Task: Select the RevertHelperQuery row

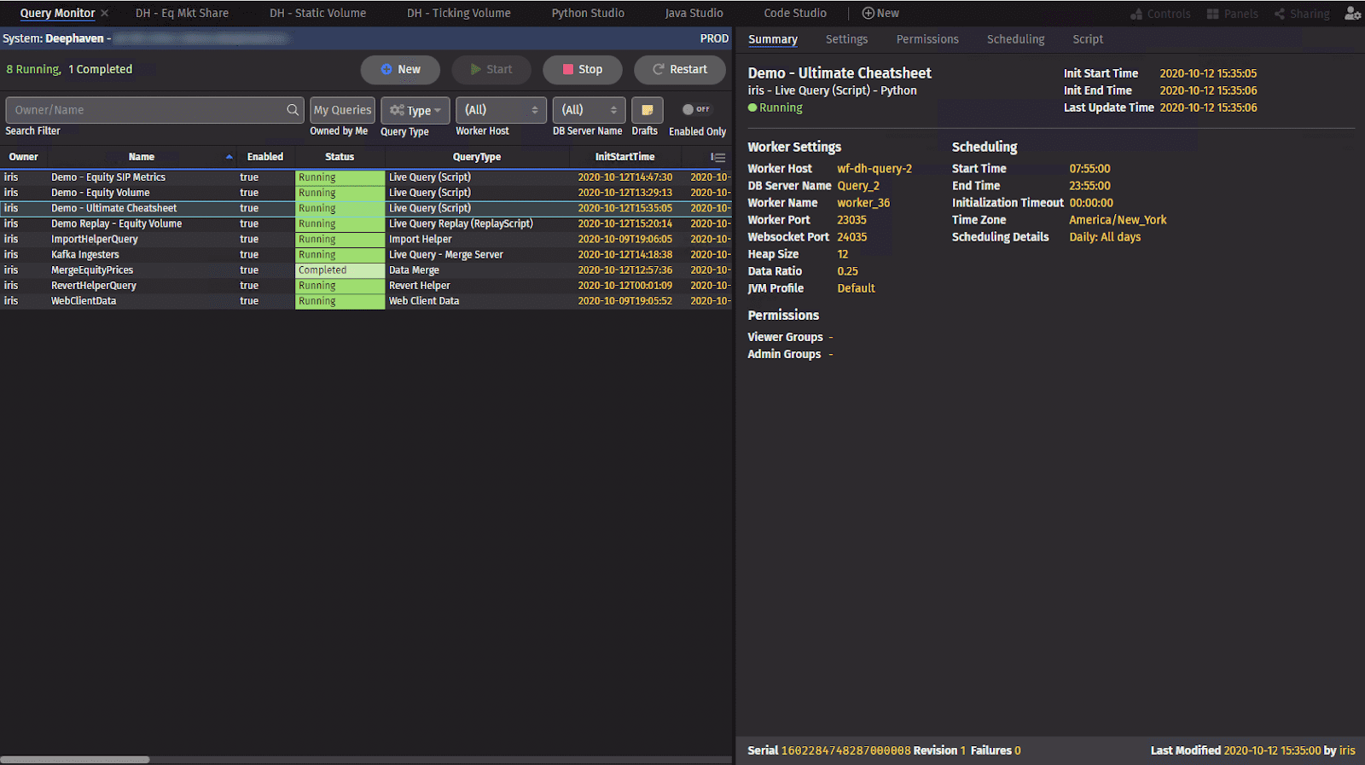Action: [366, 286]
